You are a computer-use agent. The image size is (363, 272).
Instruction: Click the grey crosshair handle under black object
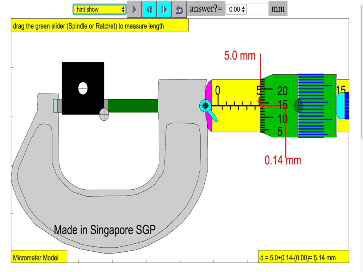coord(104,114)
